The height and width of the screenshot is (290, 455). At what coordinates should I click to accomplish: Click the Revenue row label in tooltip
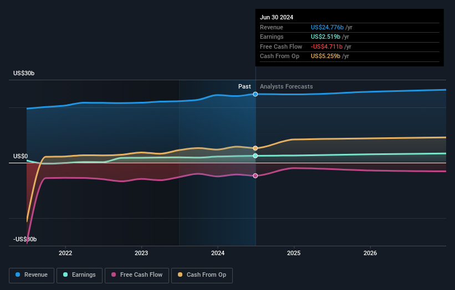pyautogui.click(x=272, y=27)
